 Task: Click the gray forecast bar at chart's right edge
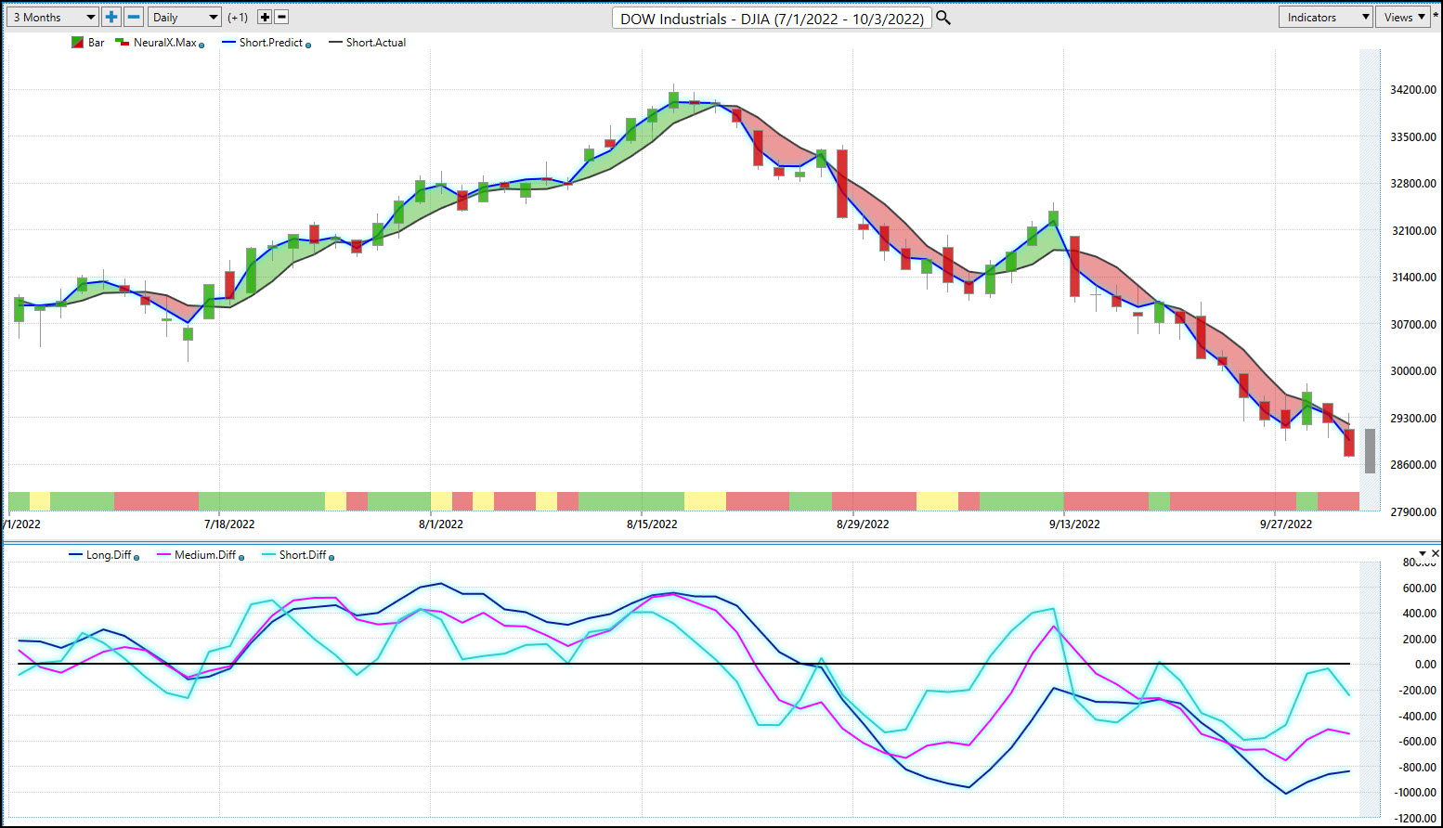point(1370,451)
